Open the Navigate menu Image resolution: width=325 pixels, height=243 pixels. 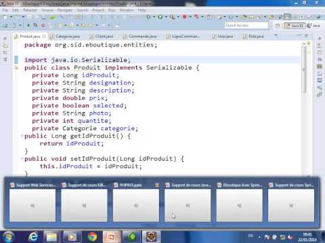65,10
